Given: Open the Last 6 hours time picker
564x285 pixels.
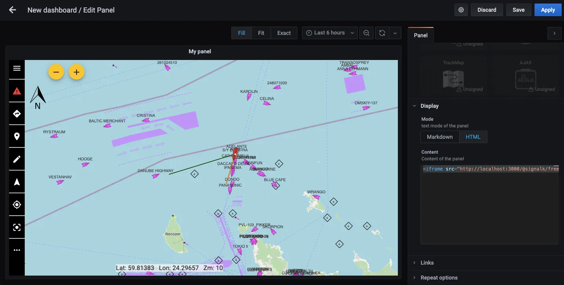Looking at the screenshot, I should pos(330,33).
